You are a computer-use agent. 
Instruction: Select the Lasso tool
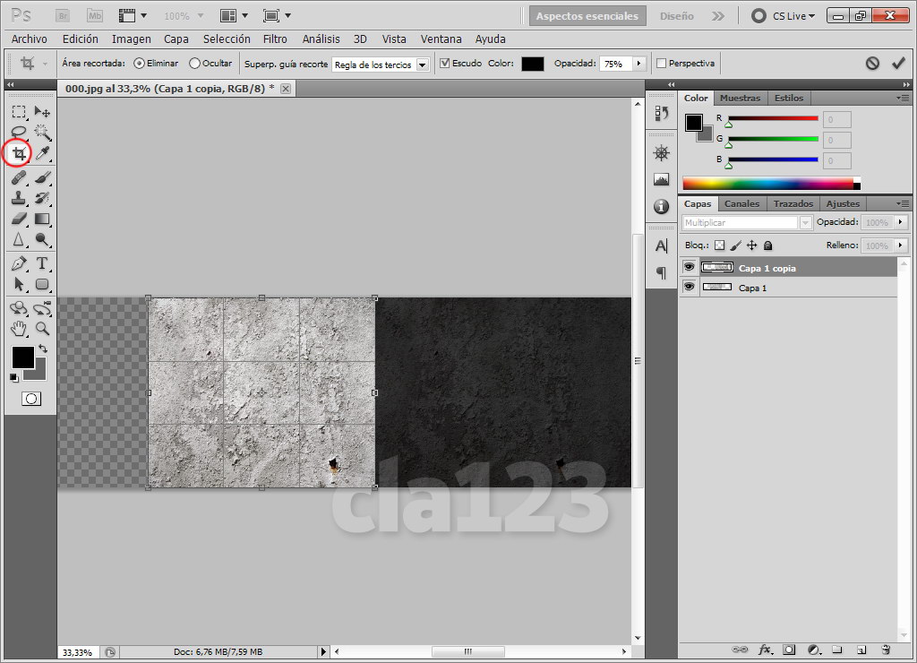(x=19, y=133)
